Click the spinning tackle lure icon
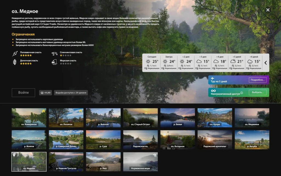Viewport: 281px width, 176px height. 55,54
